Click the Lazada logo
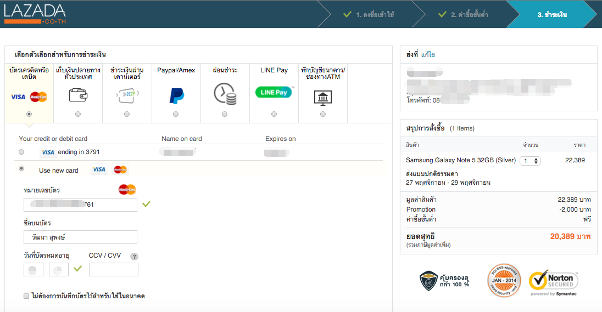 35,14
